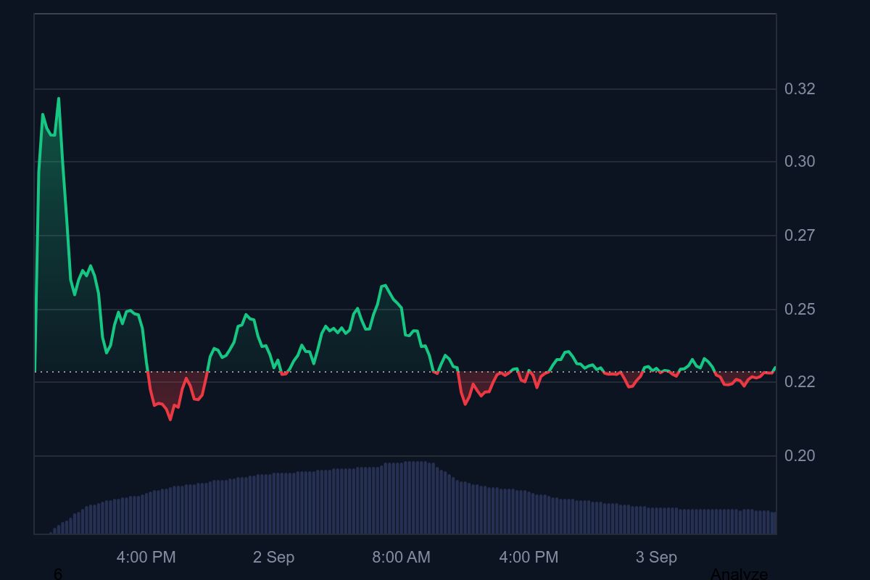The width and height of the screenshot is (870, 580).
Task: Click the highest price peak near 0.32
Action: click(x=59, y=99)
